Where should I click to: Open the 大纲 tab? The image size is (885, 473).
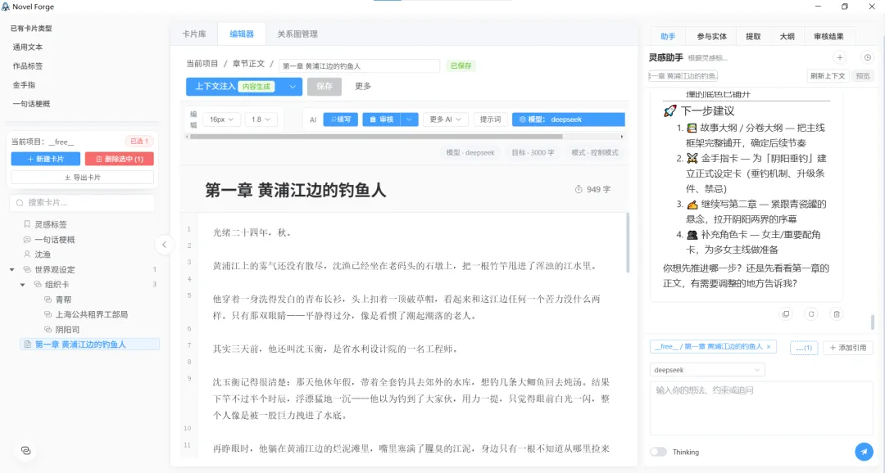tap(787, 36)
